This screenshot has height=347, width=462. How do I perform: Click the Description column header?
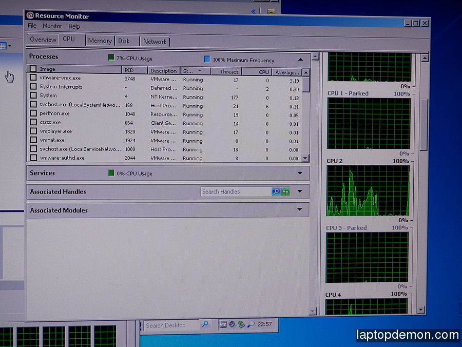click(164, 71)
